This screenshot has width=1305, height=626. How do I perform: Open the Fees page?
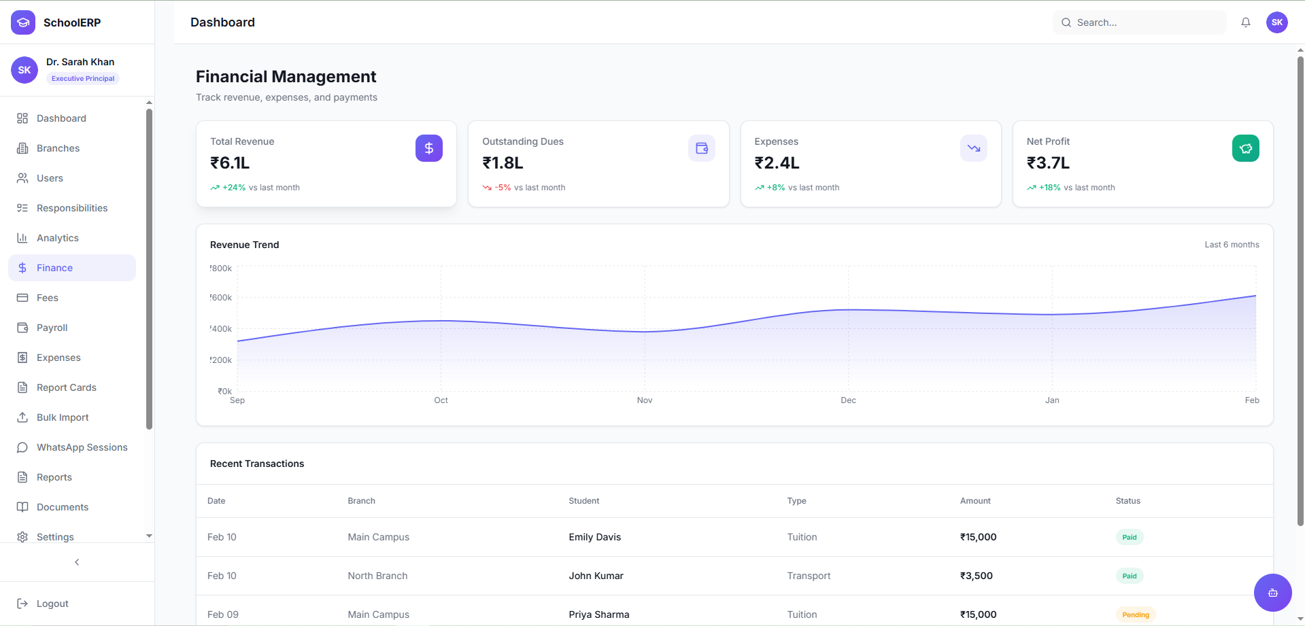pyautogui.click(x=72, y=298)
